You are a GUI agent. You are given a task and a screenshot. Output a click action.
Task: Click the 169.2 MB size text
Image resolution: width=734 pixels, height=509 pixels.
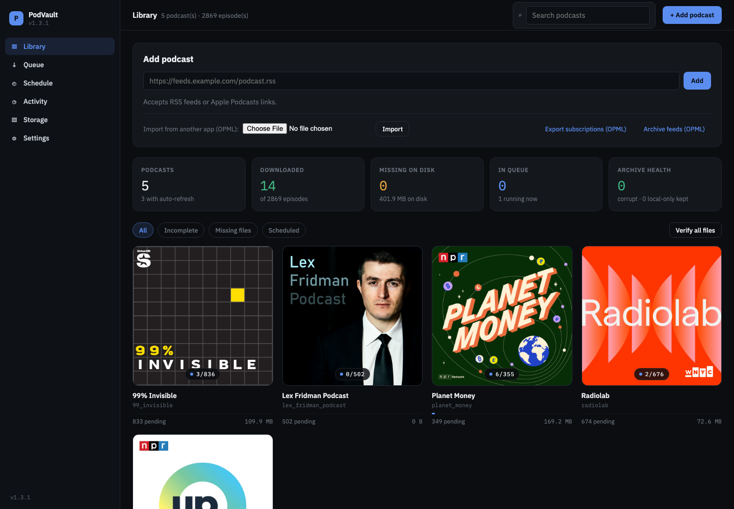click(x=558, y=421)
